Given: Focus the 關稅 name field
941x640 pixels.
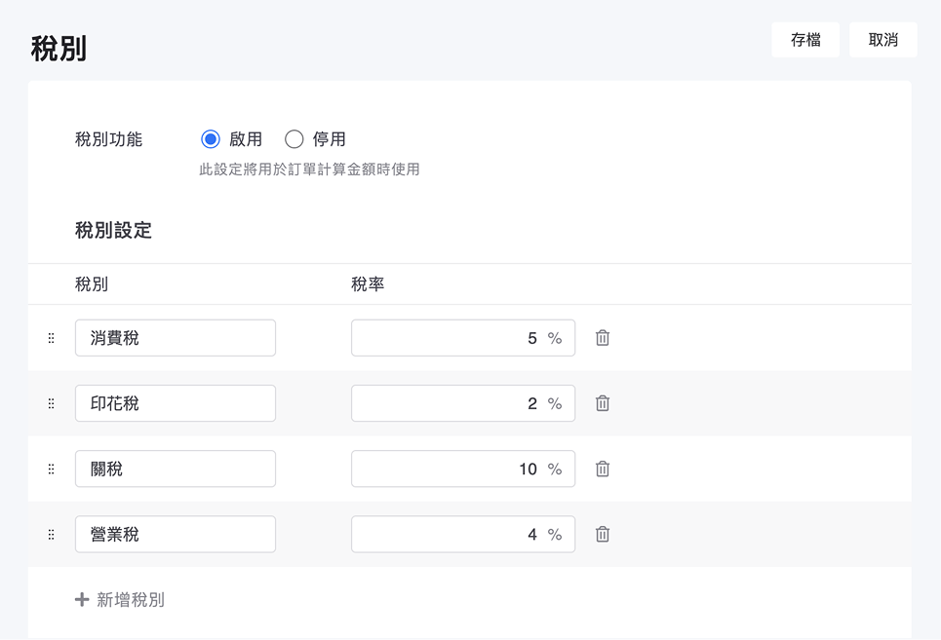Looking at the screenshot, I should point(176,469).
